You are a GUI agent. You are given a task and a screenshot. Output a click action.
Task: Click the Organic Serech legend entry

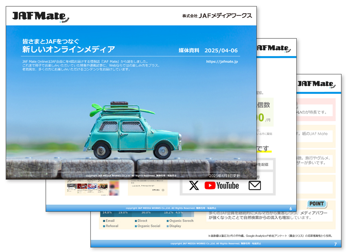pyautogui.click(x=180, y=221)
